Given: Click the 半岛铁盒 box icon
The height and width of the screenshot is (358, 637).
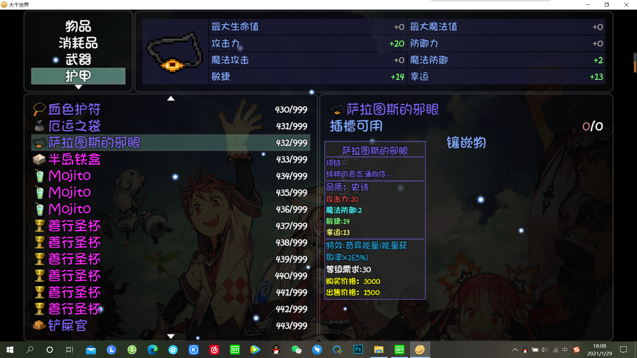Looking at the screenshot, I should (x=39, y=159).
